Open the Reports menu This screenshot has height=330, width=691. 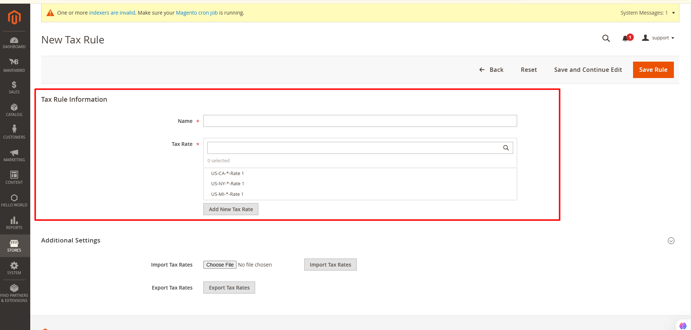click(x=14, y=223)
